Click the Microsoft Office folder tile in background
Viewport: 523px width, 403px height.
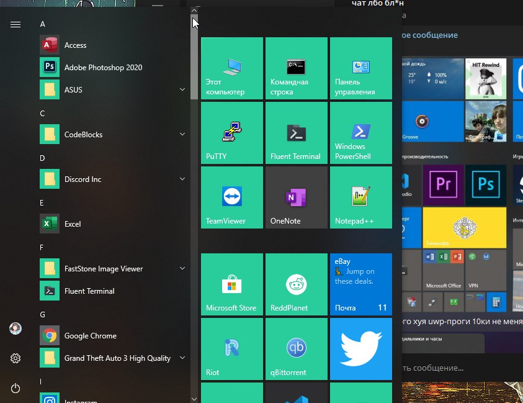pos(444,270)
